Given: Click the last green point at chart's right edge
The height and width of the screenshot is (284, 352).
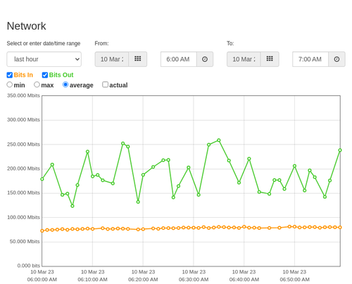Looking at the screenshot, I should tap(340, 150).
